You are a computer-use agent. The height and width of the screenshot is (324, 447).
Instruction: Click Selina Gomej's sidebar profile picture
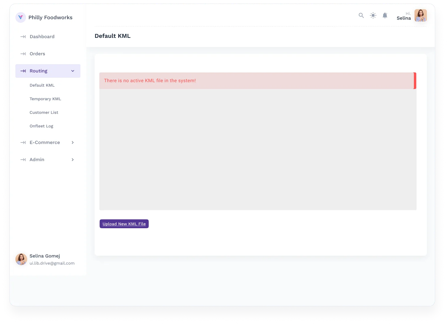[x=21, y=259]
